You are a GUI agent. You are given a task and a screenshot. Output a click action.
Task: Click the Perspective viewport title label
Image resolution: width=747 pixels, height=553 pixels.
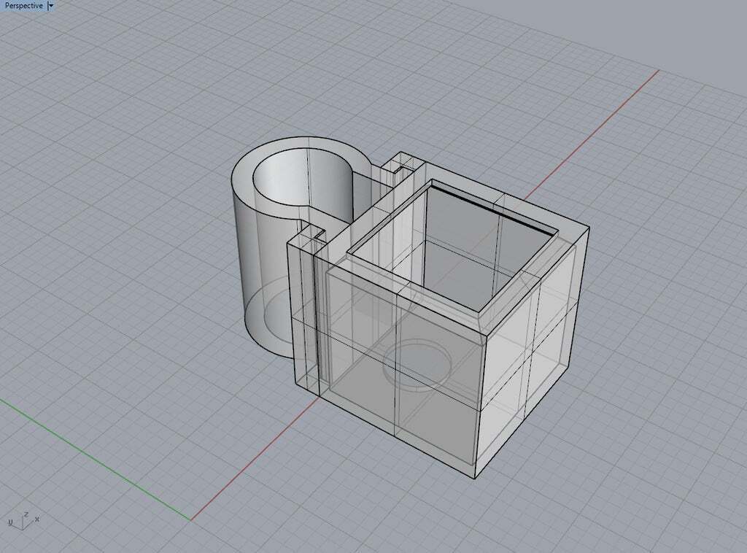[x=23, y=6]
